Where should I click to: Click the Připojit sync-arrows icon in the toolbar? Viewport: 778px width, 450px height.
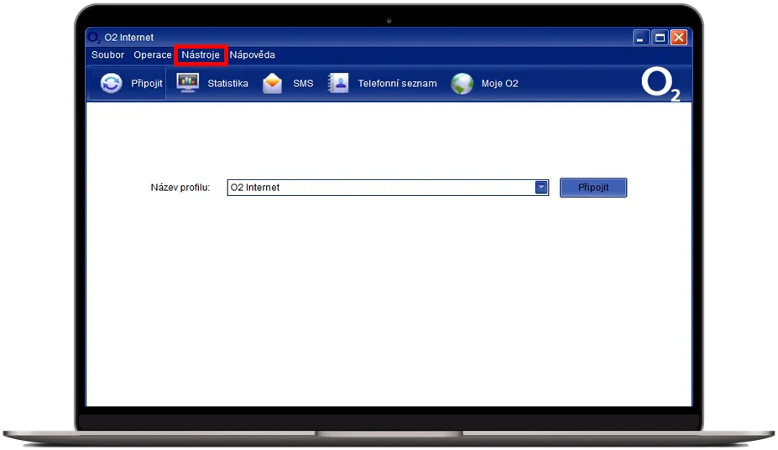point(111,84)
